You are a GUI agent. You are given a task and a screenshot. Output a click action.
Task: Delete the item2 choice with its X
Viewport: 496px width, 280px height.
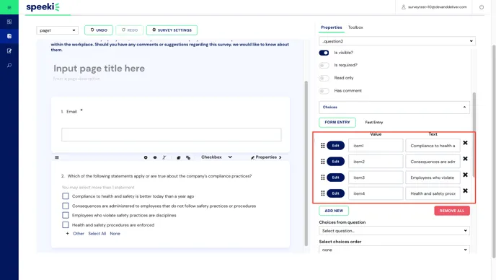coord(465,159)
